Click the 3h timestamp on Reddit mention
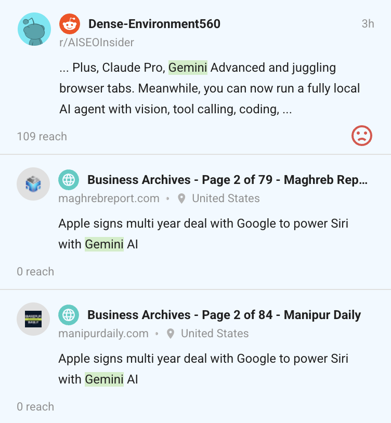The height and width of the screenshot is (423, 391). [368, 24]
